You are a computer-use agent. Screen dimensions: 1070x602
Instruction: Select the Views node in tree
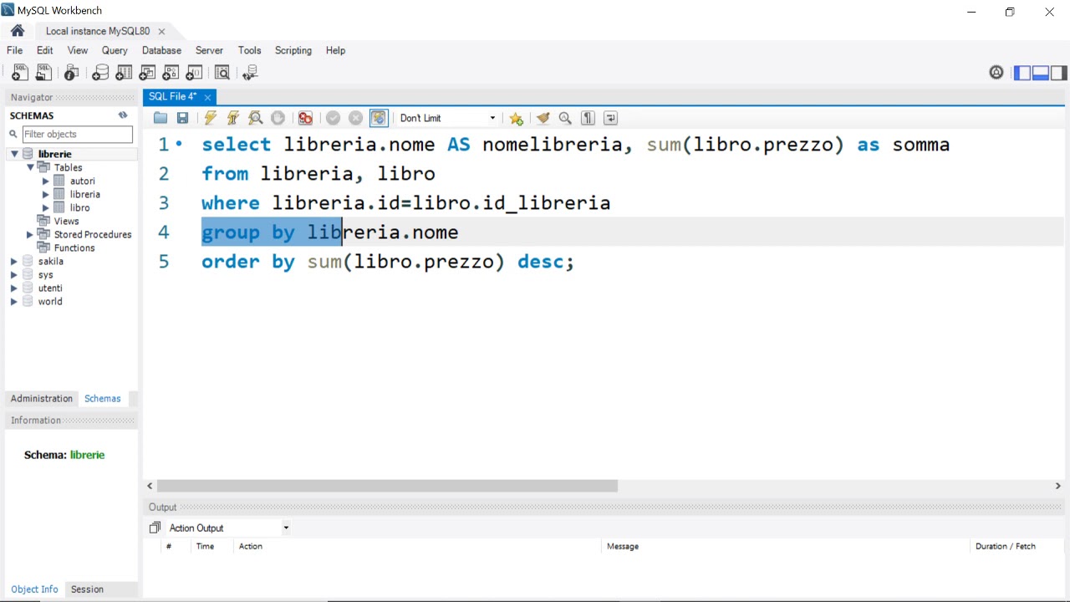(x=66, y=221)
